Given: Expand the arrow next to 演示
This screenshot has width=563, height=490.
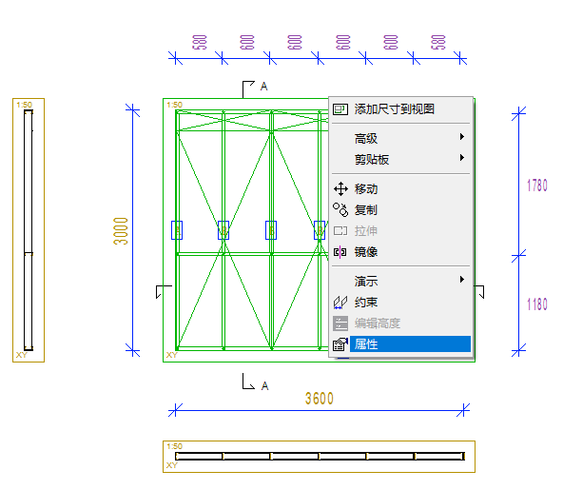Looking at the screenshot, I should click(x=462, y=279).
